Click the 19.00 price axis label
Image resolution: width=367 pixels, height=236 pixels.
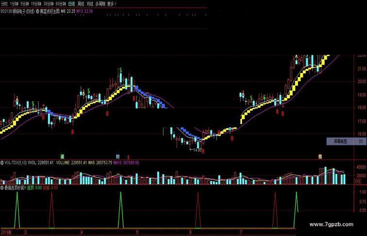pos(361,95)
